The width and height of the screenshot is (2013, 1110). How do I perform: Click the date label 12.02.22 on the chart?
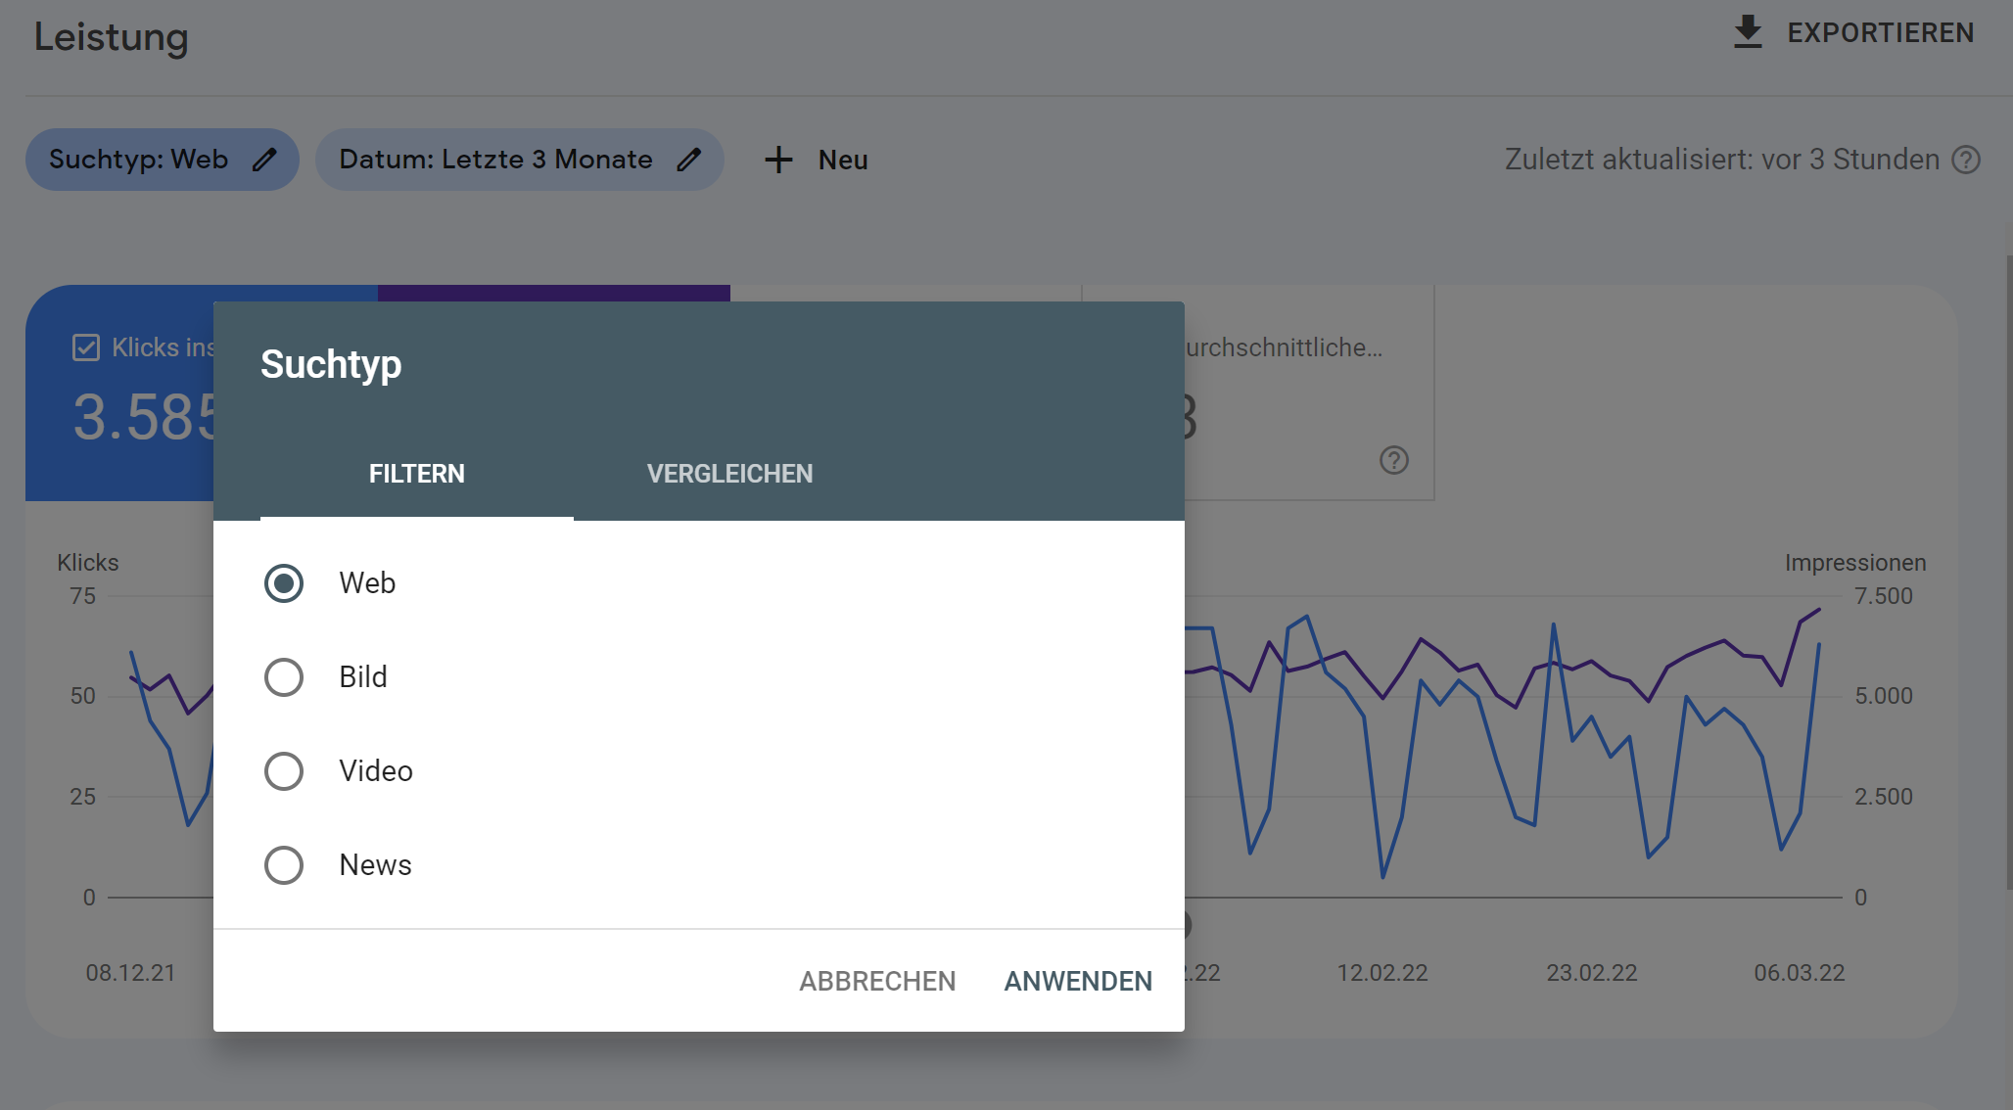tap(1382, 973)
